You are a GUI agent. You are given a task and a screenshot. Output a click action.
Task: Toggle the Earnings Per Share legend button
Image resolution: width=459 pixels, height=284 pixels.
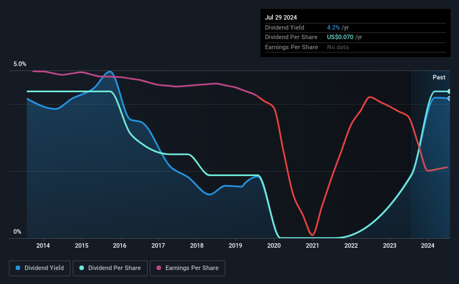click(x=187, y=268)
